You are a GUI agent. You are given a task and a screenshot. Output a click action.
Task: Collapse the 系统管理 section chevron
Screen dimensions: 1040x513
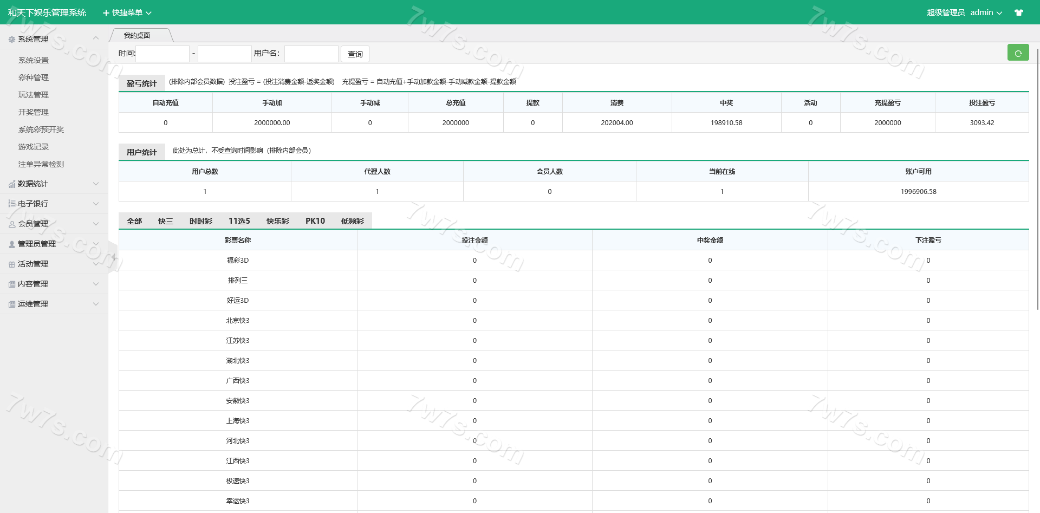point(96,38)
